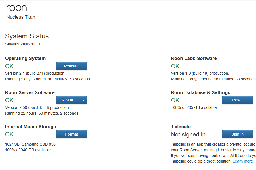
Task: Click the Roon Labs Software heading
Action: tap(194, 58)
